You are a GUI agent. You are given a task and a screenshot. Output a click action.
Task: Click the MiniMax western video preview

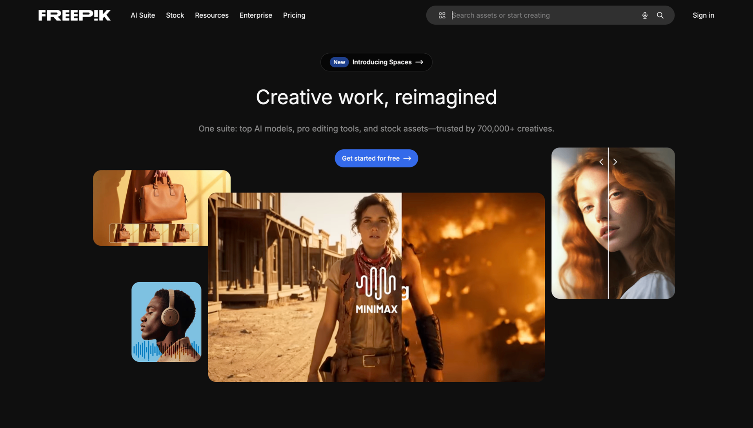(376, 287)
